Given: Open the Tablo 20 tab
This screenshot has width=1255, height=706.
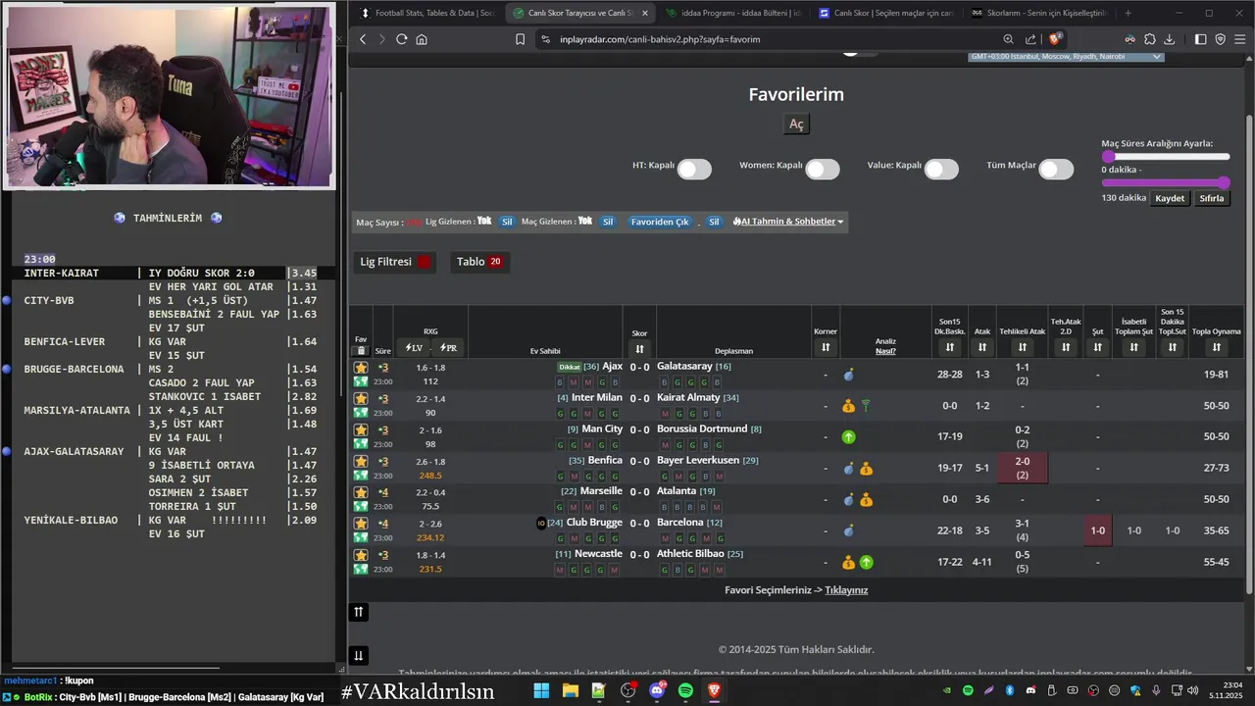Looking at the screenshot, I should pos(480,262).
